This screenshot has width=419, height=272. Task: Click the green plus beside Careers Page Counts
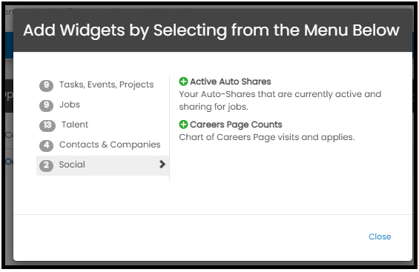183,125
